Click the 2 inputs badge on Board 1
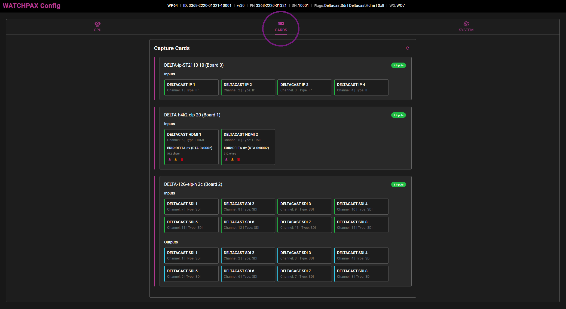Screen dimensions: 566x309 [x=398, y=115]
